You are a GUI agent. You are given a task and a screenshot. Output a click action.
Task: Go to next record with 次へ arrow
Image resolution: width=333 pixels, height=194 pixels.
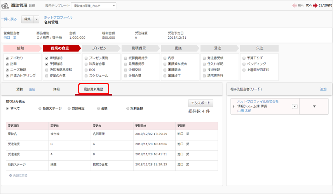click(x=312, y=5)
